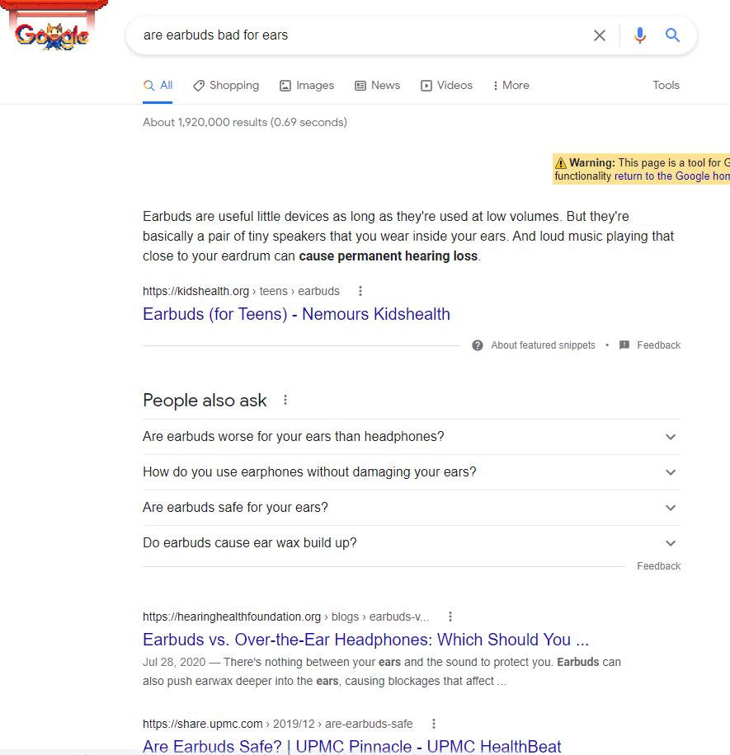Screen dimensions: 730x755
Task: Open three-dot menu next to kidshealth.org URL
Action: click(360, 291)
